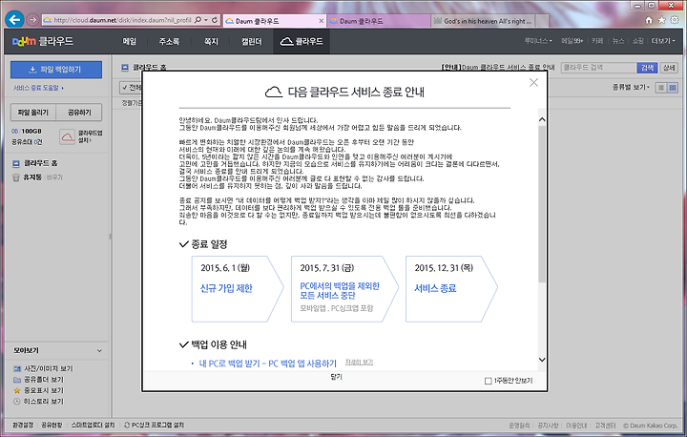Open the 쇼핑 header link
Screen dimensions: 687x437
pos(638,41)
